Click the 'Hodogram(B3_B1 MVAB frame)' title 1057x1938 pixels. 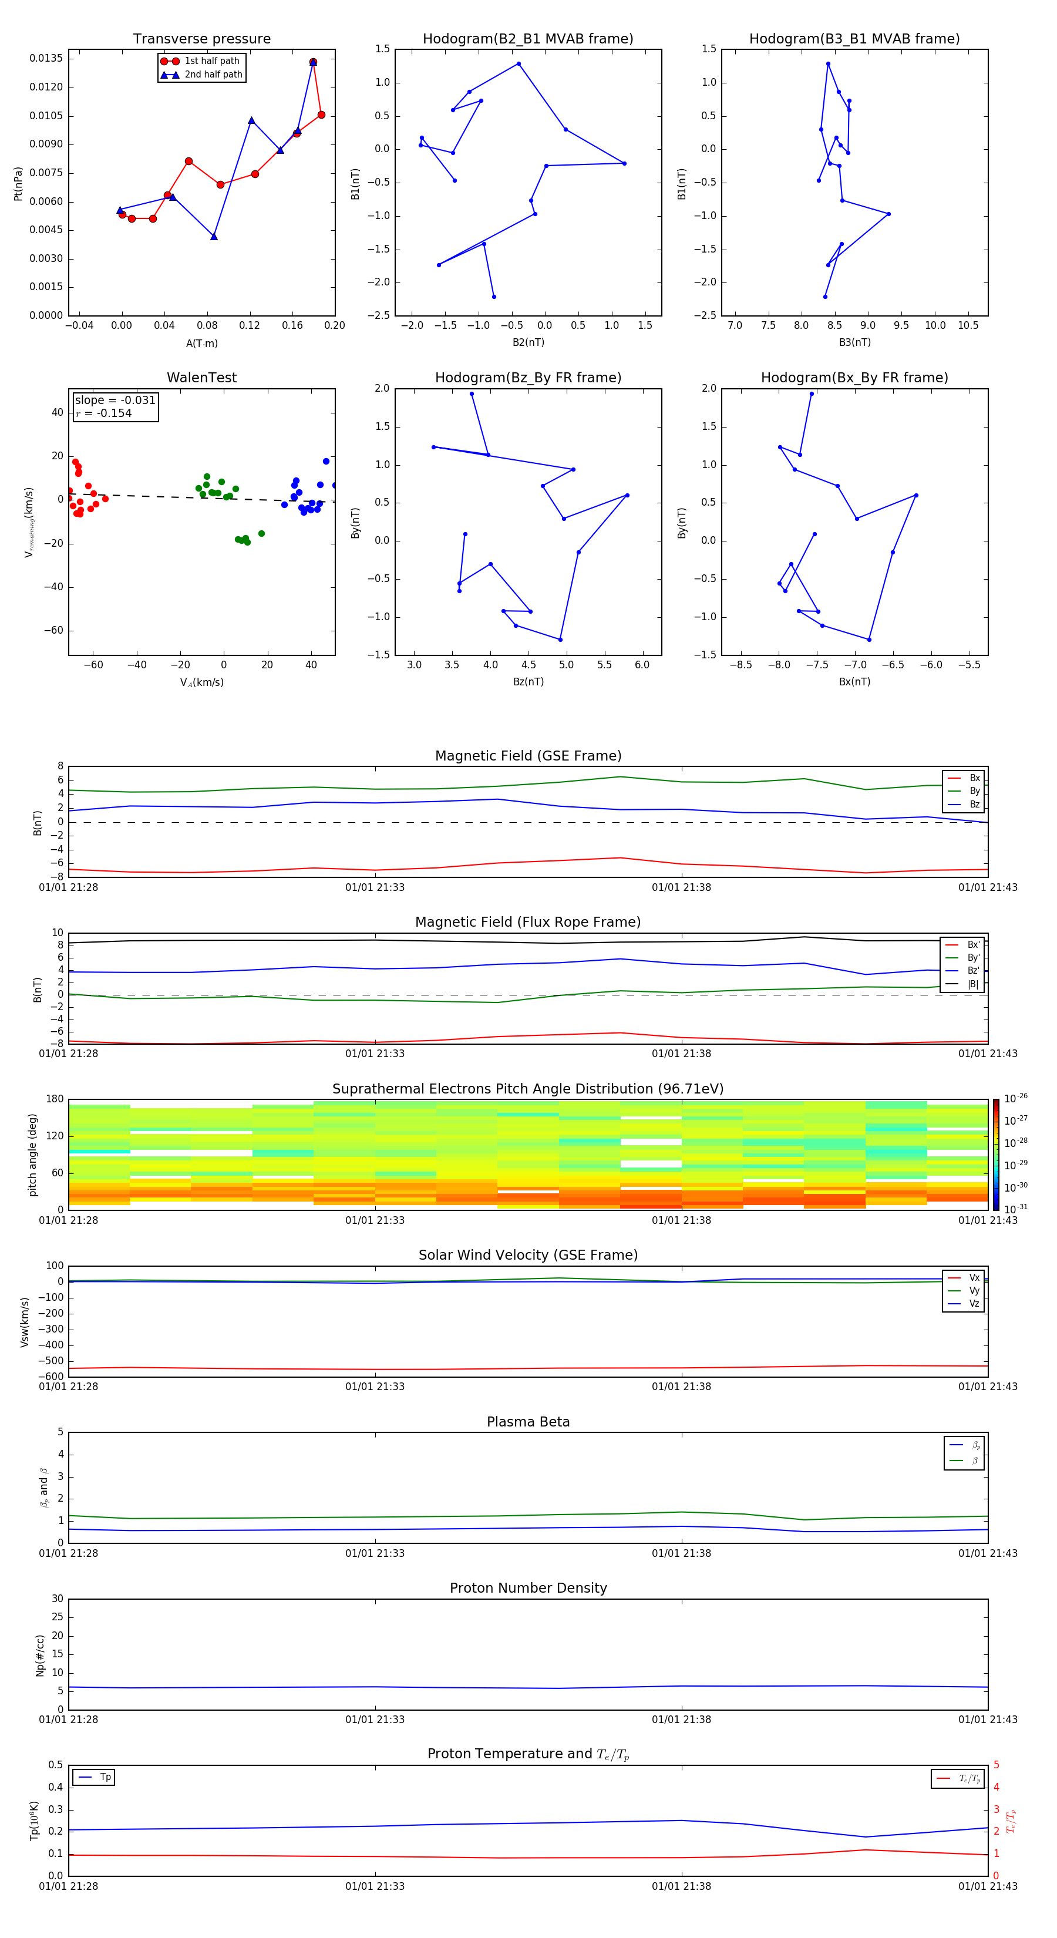point(854,39)
